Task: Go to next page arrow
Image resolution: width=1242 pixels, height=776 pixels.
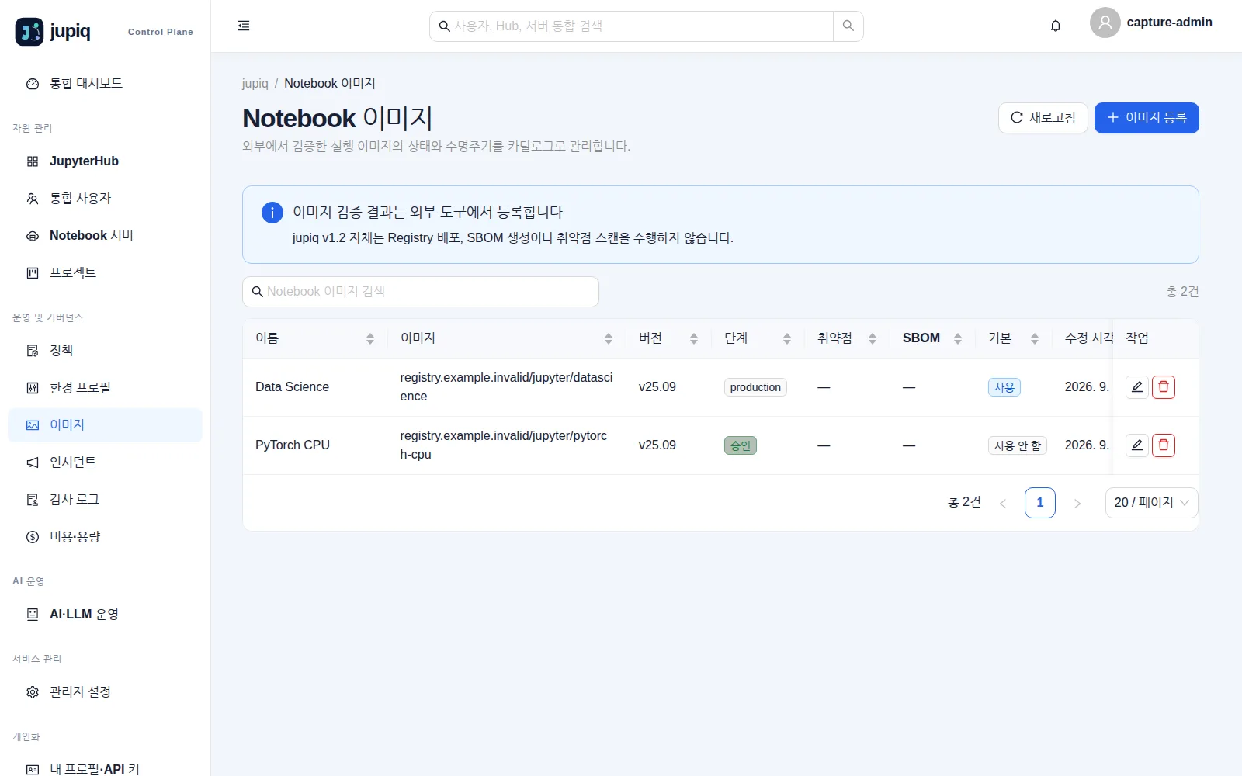Action: click(1077, 503)
